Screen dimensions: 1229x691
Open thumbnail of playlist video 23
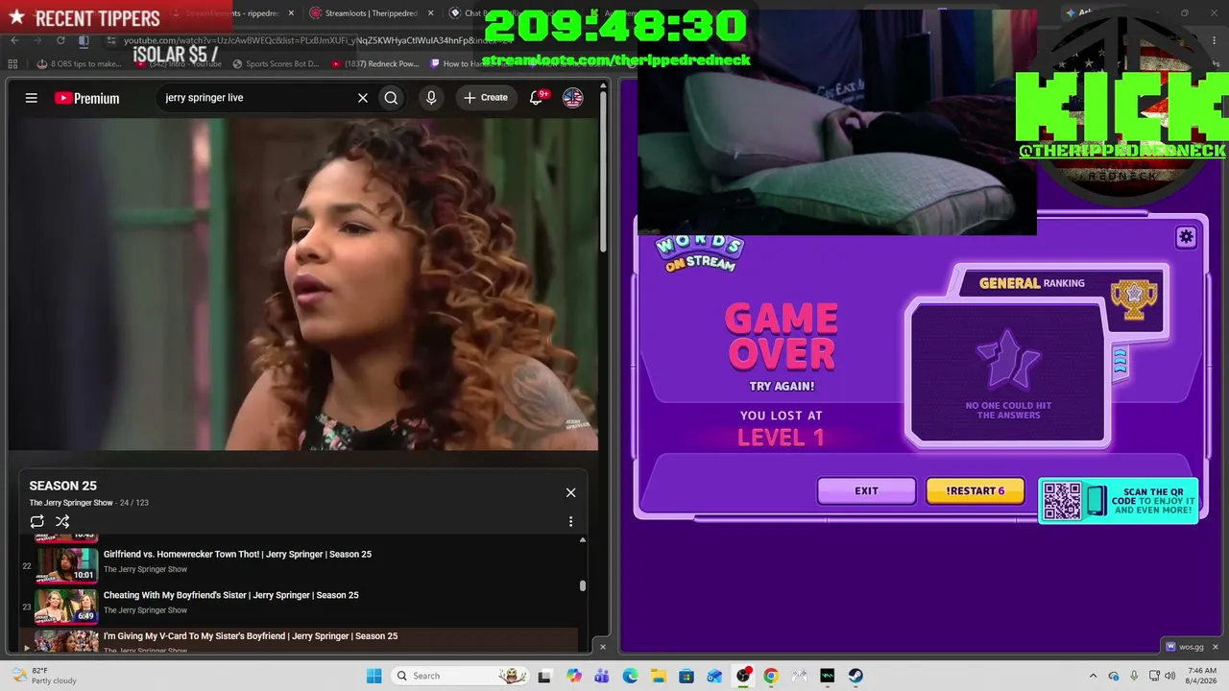pos(67,606)
